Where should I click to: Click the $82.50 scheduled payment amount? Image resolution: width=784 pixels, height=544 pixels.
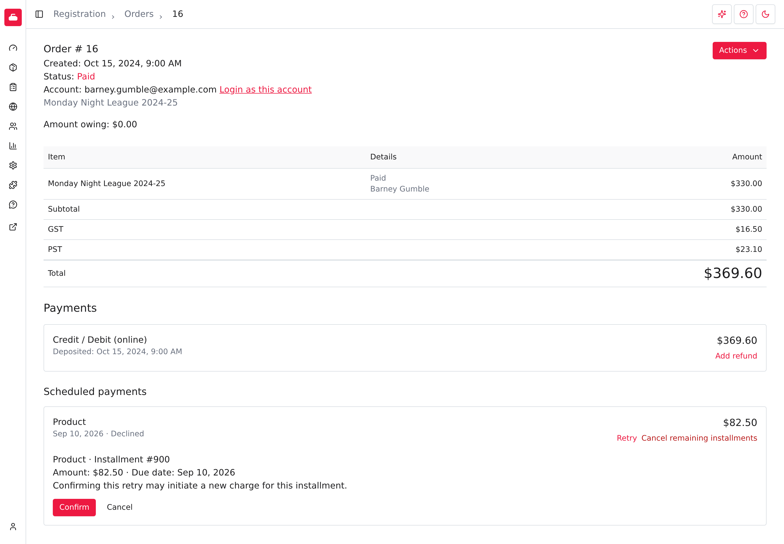[x=740, y=423]
